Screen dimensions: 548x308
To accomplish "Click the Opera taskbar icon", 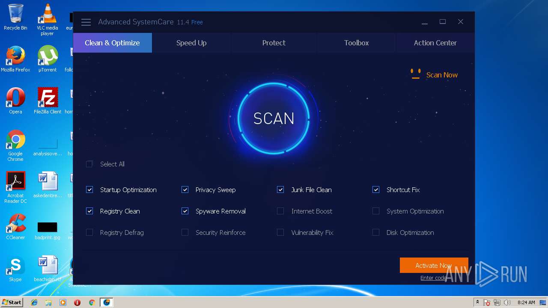I will click(x=77, y=302).
